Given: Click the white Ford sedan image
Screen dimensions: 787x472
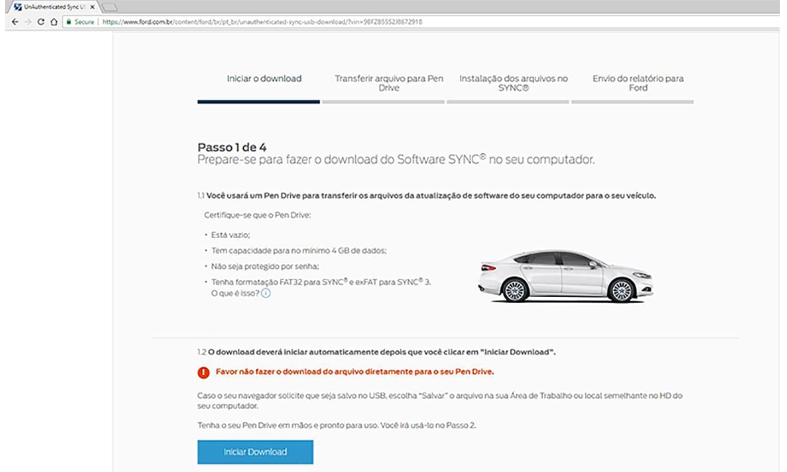Looking at the screenshot, I should (565, 276).
